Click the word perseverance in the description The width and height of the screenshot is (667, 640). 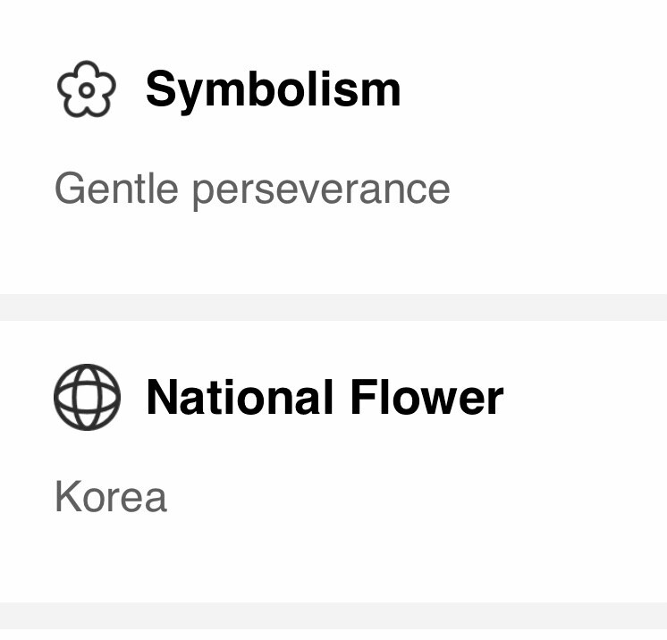(x=321, y=191)
